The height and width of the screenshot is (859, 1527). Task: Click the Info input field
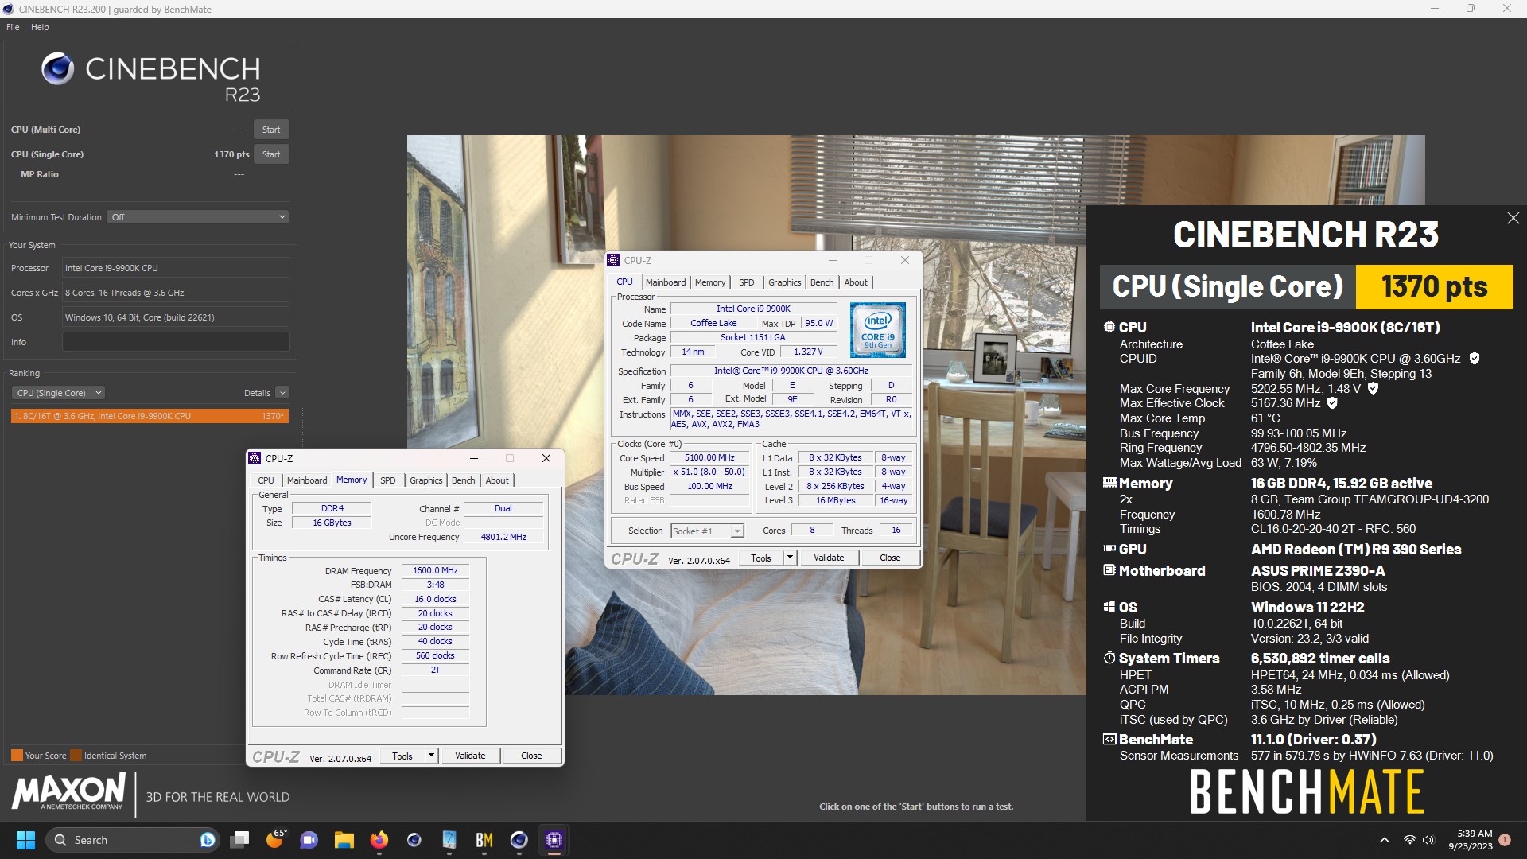tap(176, 342)
